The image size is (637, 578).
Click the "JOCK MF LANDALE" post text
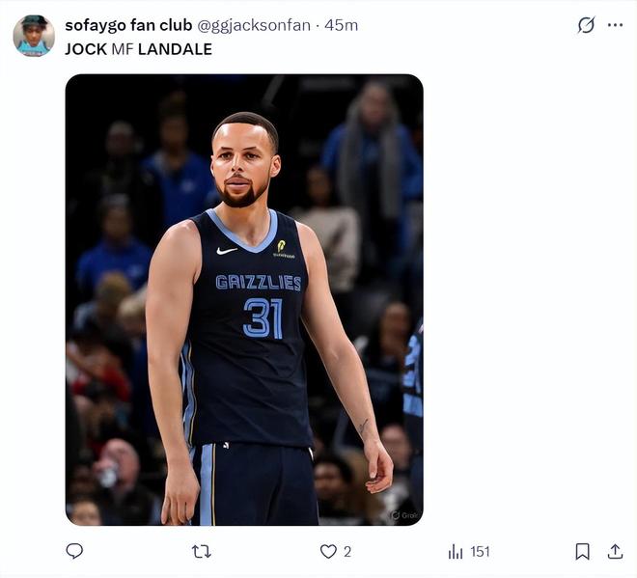(x=138, y=48)
